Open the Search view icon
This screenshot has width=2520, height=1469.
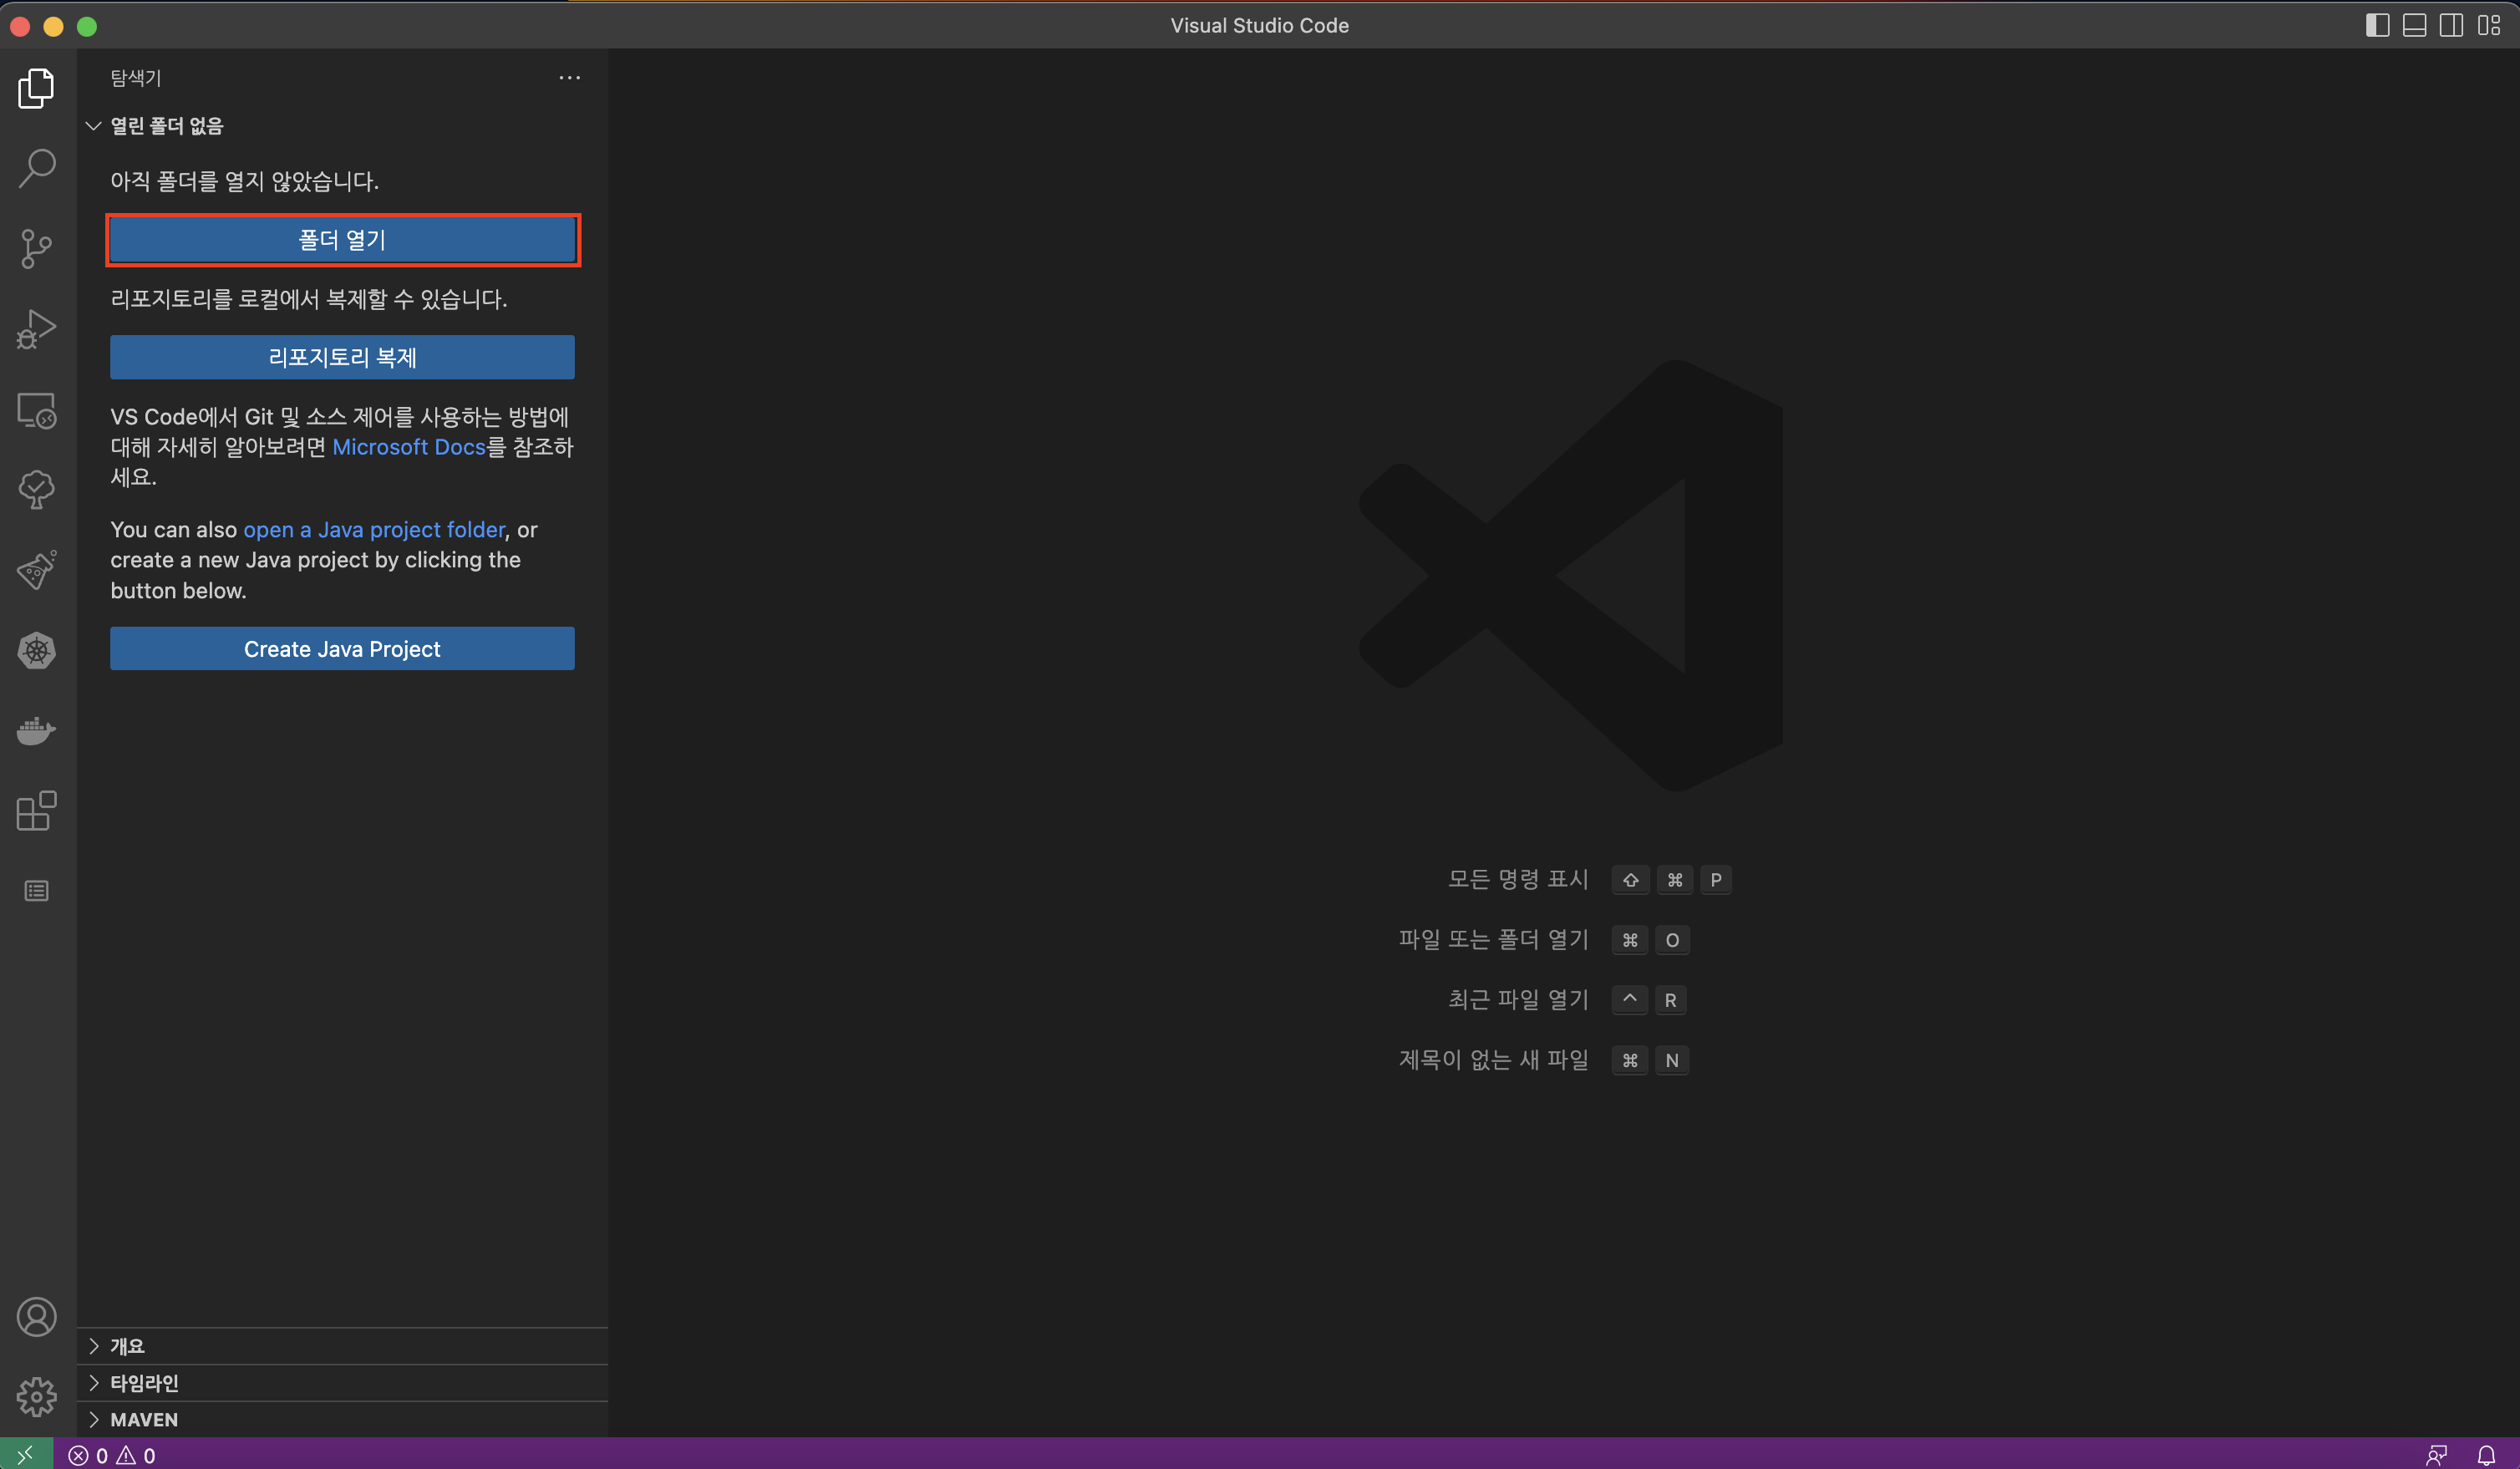(x=37, y=168)
